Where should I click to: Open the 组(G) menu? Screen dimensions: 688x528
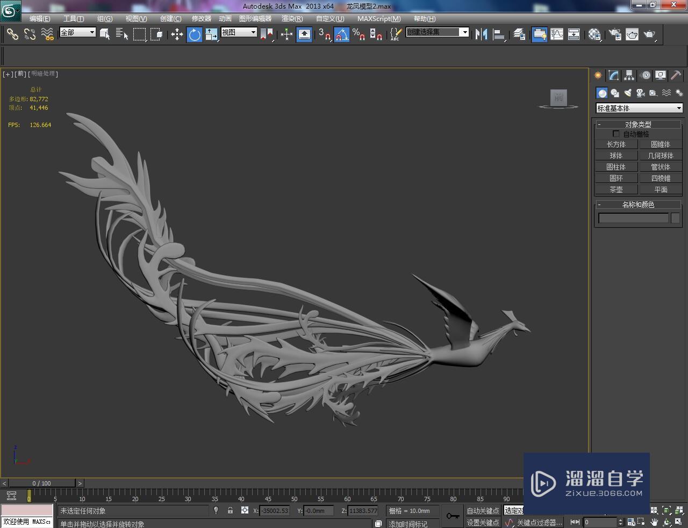pos(105,19)
